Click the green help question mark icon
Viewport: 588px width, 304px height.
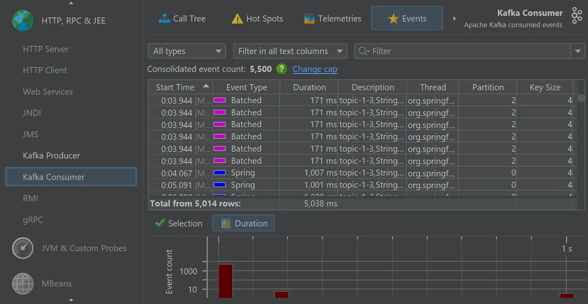click(x=282, y=69)
